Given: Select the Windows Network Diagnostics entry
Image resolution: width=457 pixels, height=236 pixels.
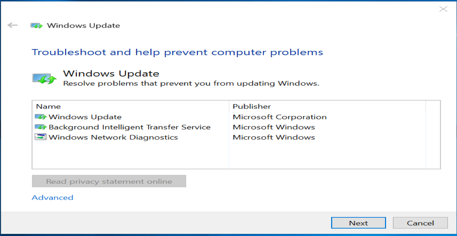Looking at the screenshot, I should pyautogui.click(x=113, y=137).
